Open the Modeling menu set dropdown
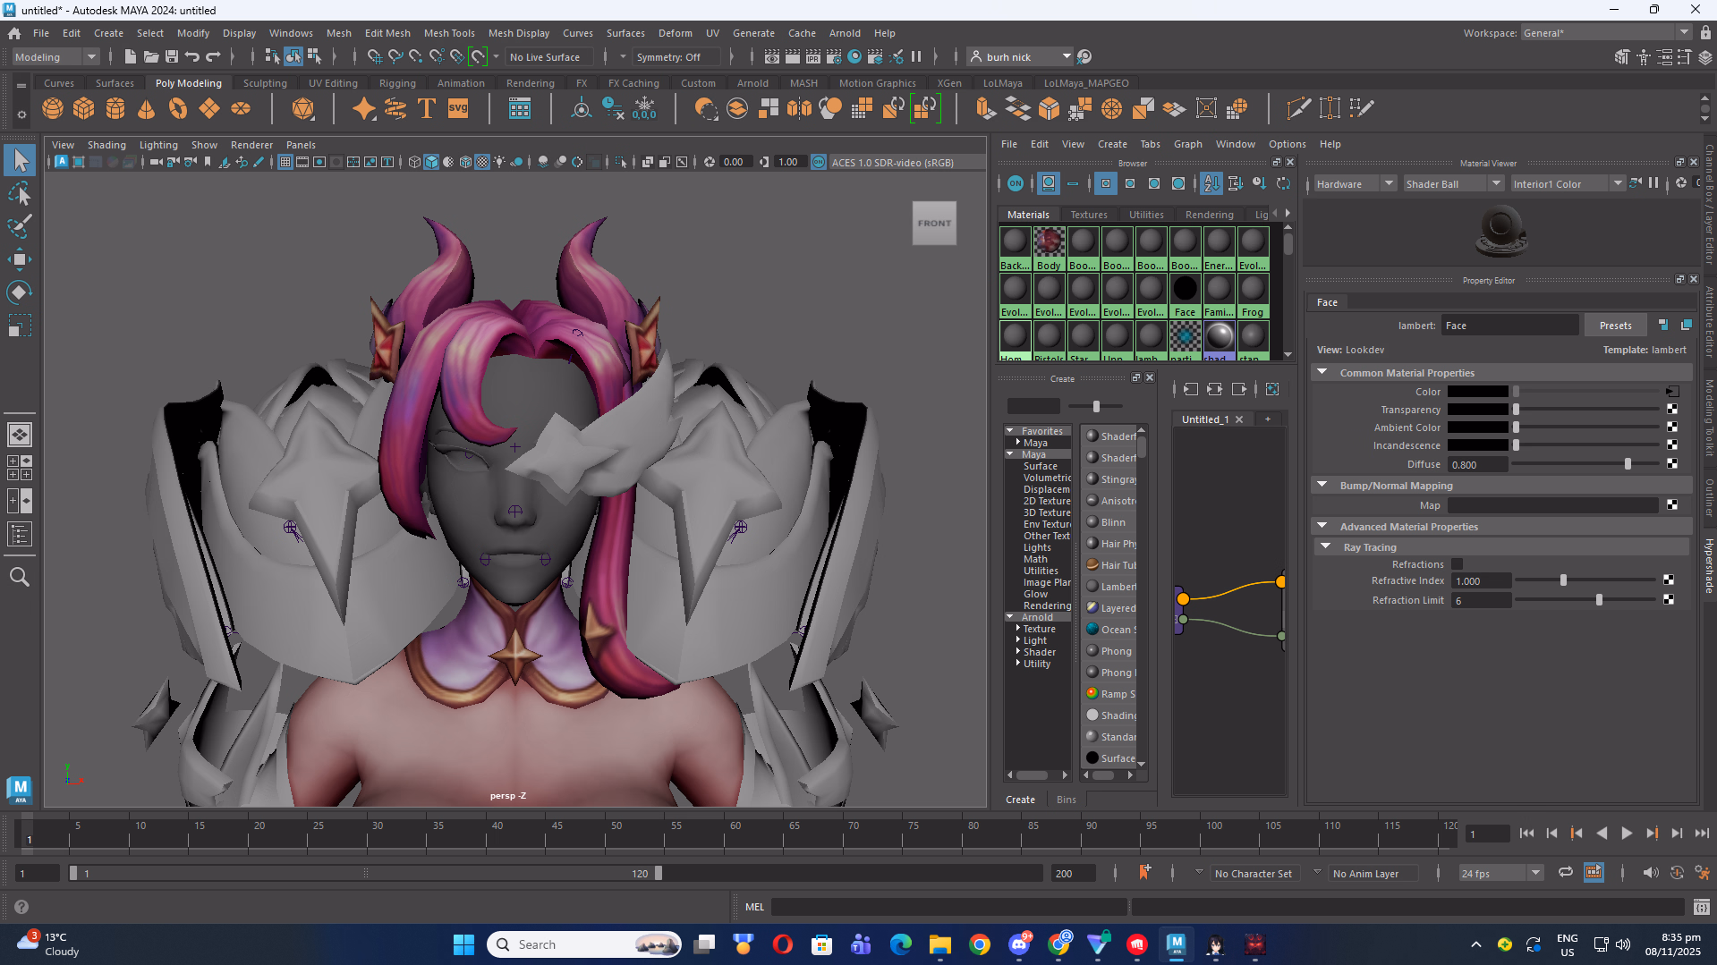 tap(55, 57)
